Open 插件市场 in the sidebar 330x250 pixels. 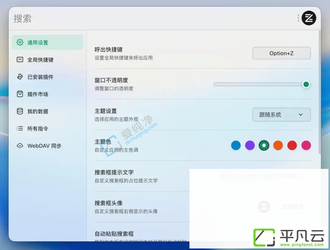coord(47,94)
